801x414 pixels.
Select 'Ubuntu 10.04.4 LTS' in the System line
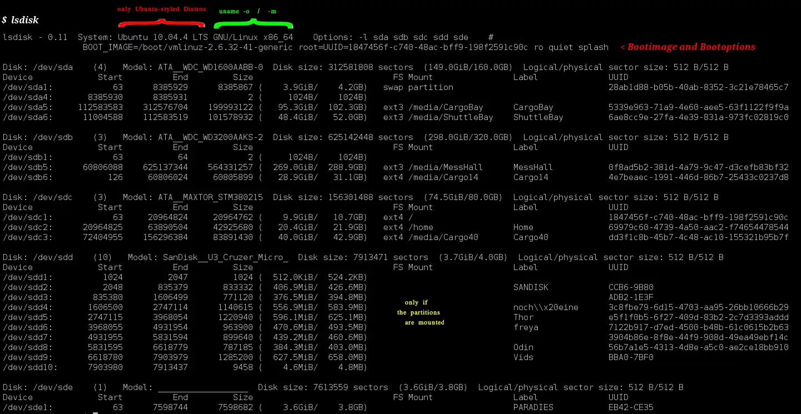164,37
